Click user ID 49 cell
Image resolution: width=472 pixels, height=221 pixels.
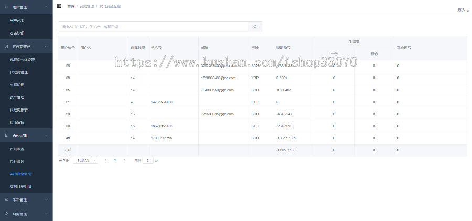point(68,138)
